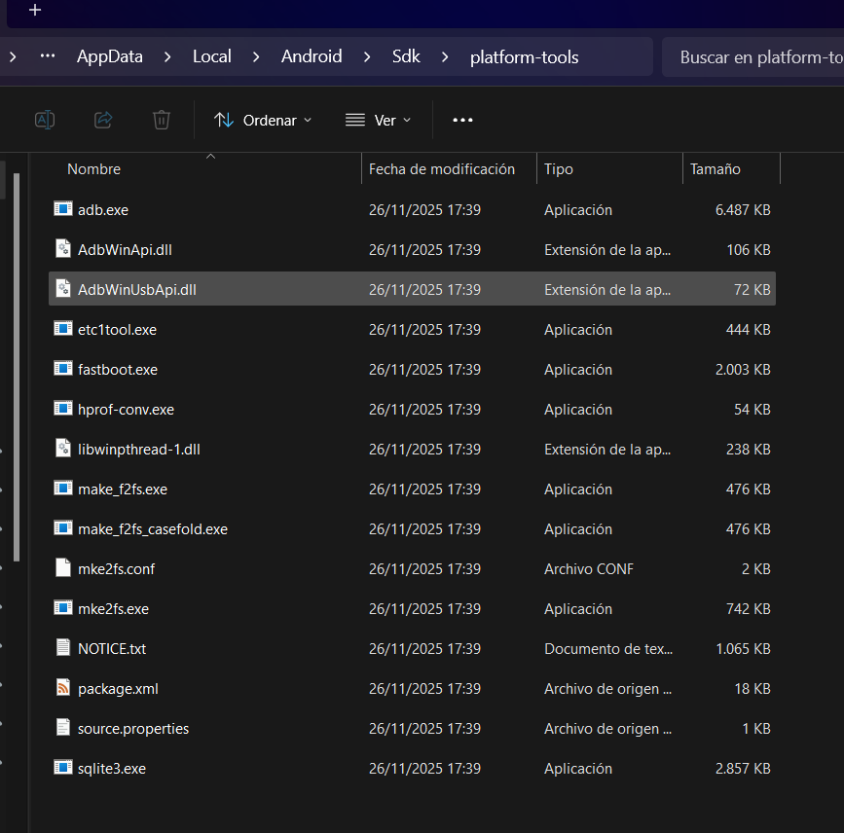Screen dimensions: 844x833
Task: Expand the chevron after Sdk breadcrumb
Action: click(x=445, y=56)
